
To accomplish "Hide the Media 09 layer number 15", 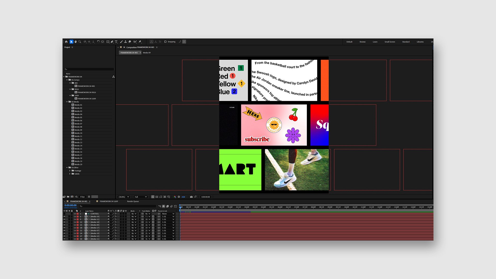I will 64,225.
